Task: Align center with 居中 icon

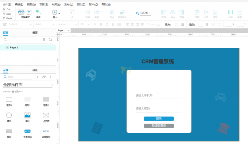Action: click(173, 12)
